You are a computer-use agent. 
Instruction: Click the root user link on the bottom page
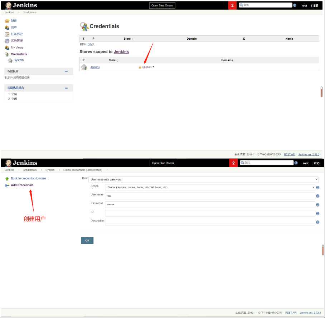click(x=306, y=163)
